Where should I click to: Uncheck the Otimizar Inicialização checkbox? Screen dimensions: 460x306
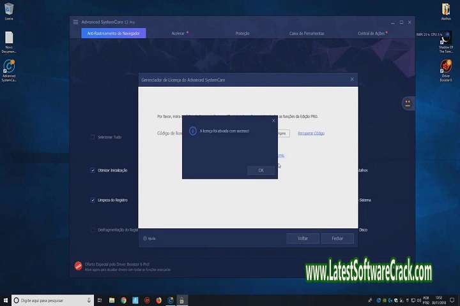pos(93,170)
